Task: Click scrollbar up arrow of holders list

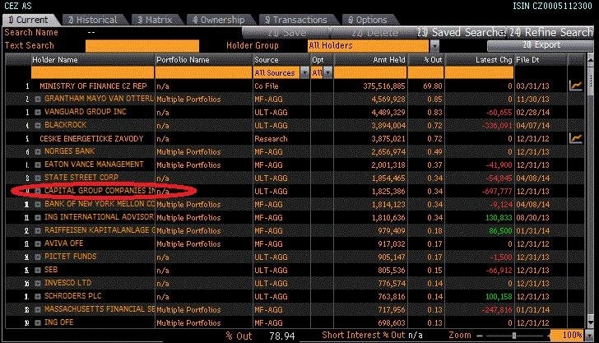Action: click(x=590, y=58)
